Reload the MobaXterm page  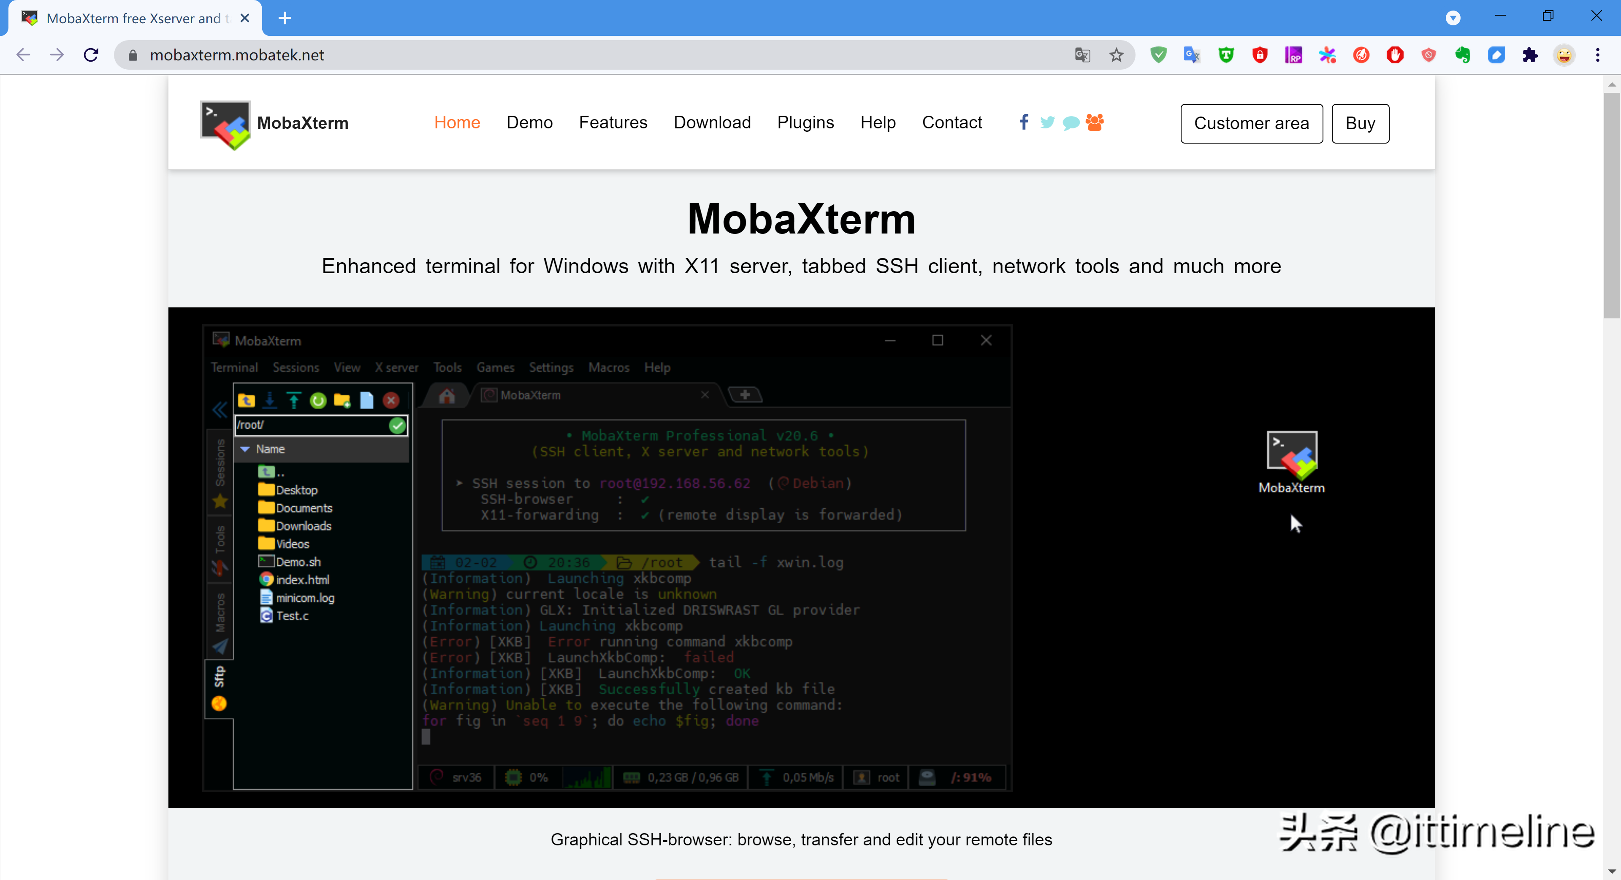(91, 55)
